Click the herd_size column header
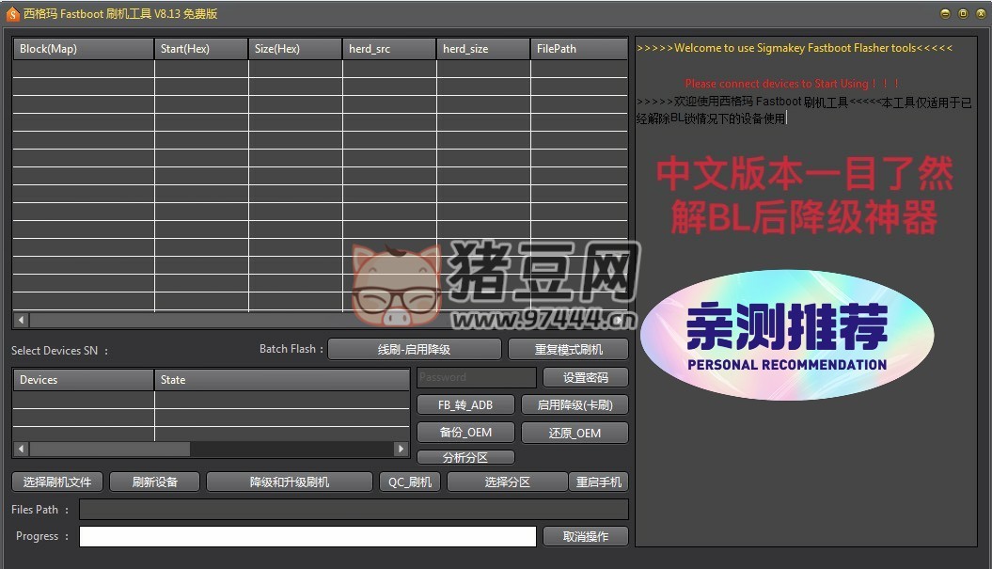The height and width of the screenshot is (569, 992). click(483, 49)
